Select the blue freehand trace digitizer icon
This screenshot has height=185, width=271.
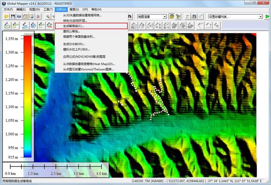click(x=33, y=26)
